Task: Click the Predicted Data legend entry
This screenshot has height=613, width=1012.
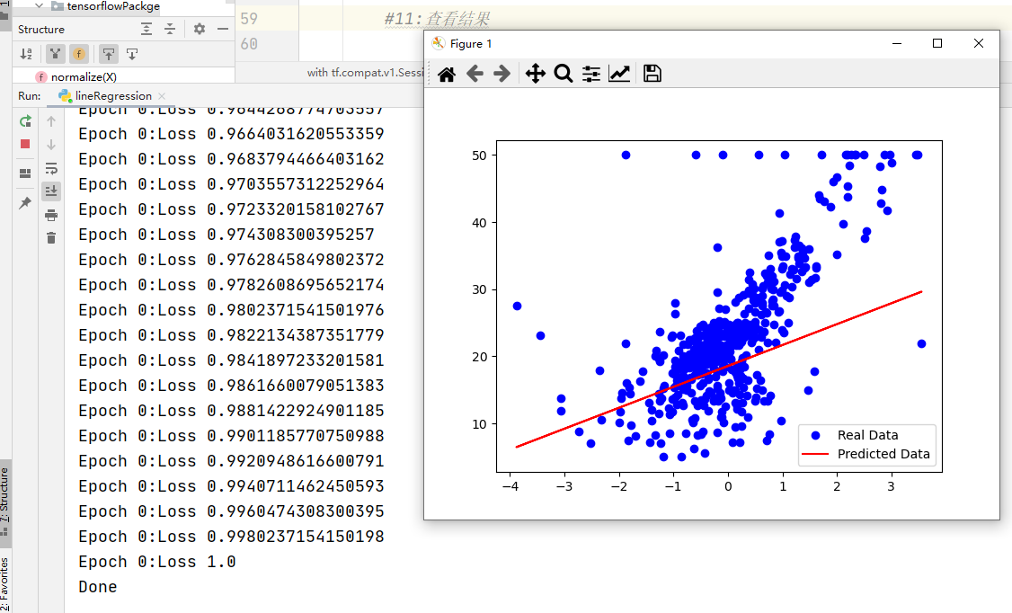Action: (x=883, y=454)
